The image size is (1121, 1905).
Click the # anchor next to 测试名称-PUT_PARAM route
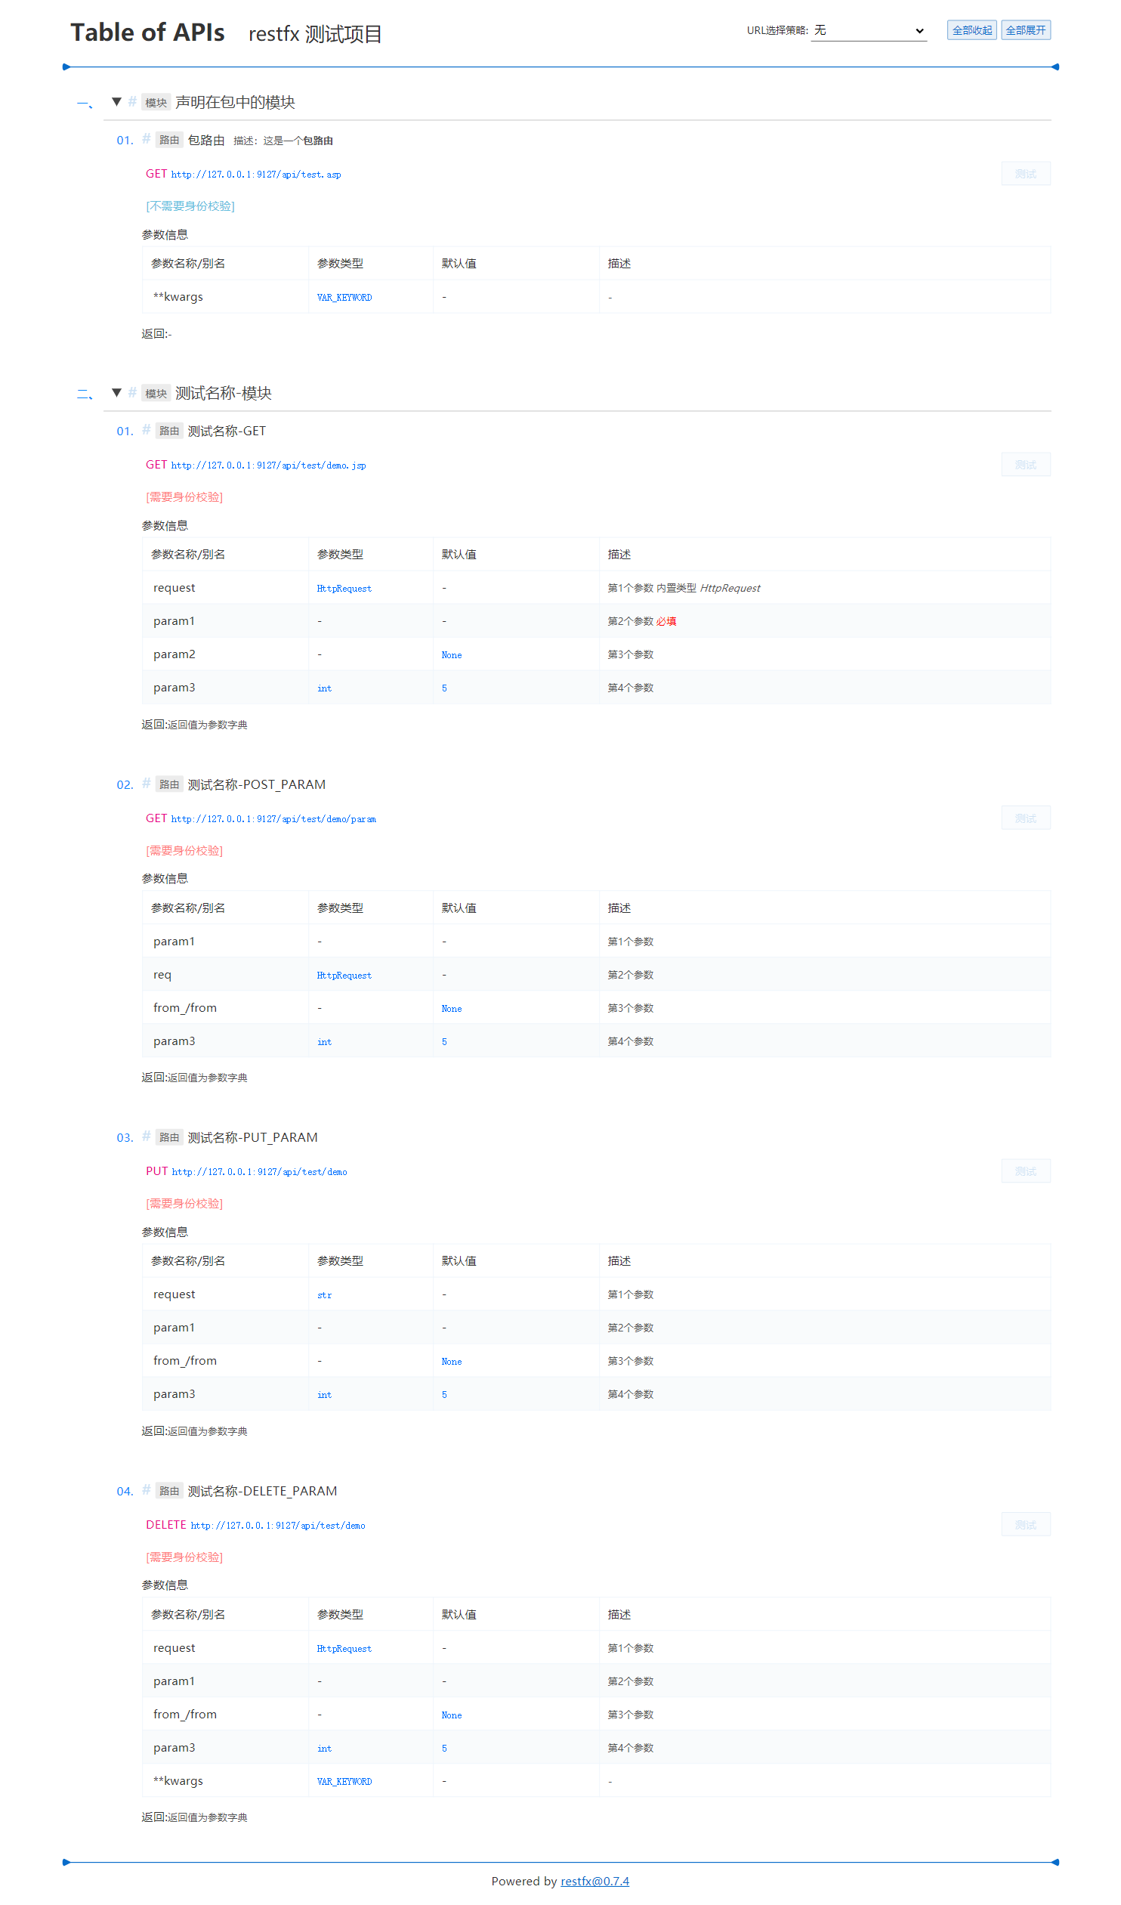pos(146,1137)
